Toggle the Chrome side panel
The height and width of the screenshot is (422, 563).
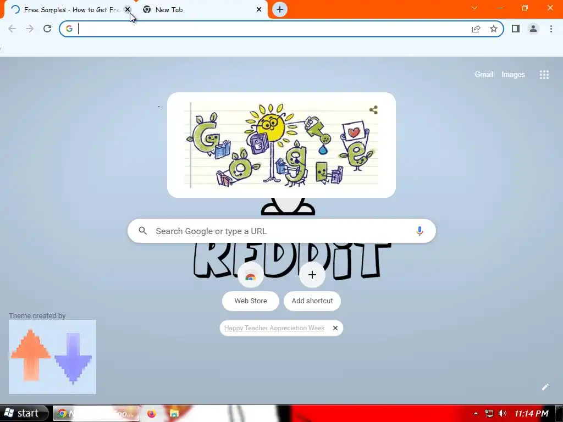pos(516,29)
